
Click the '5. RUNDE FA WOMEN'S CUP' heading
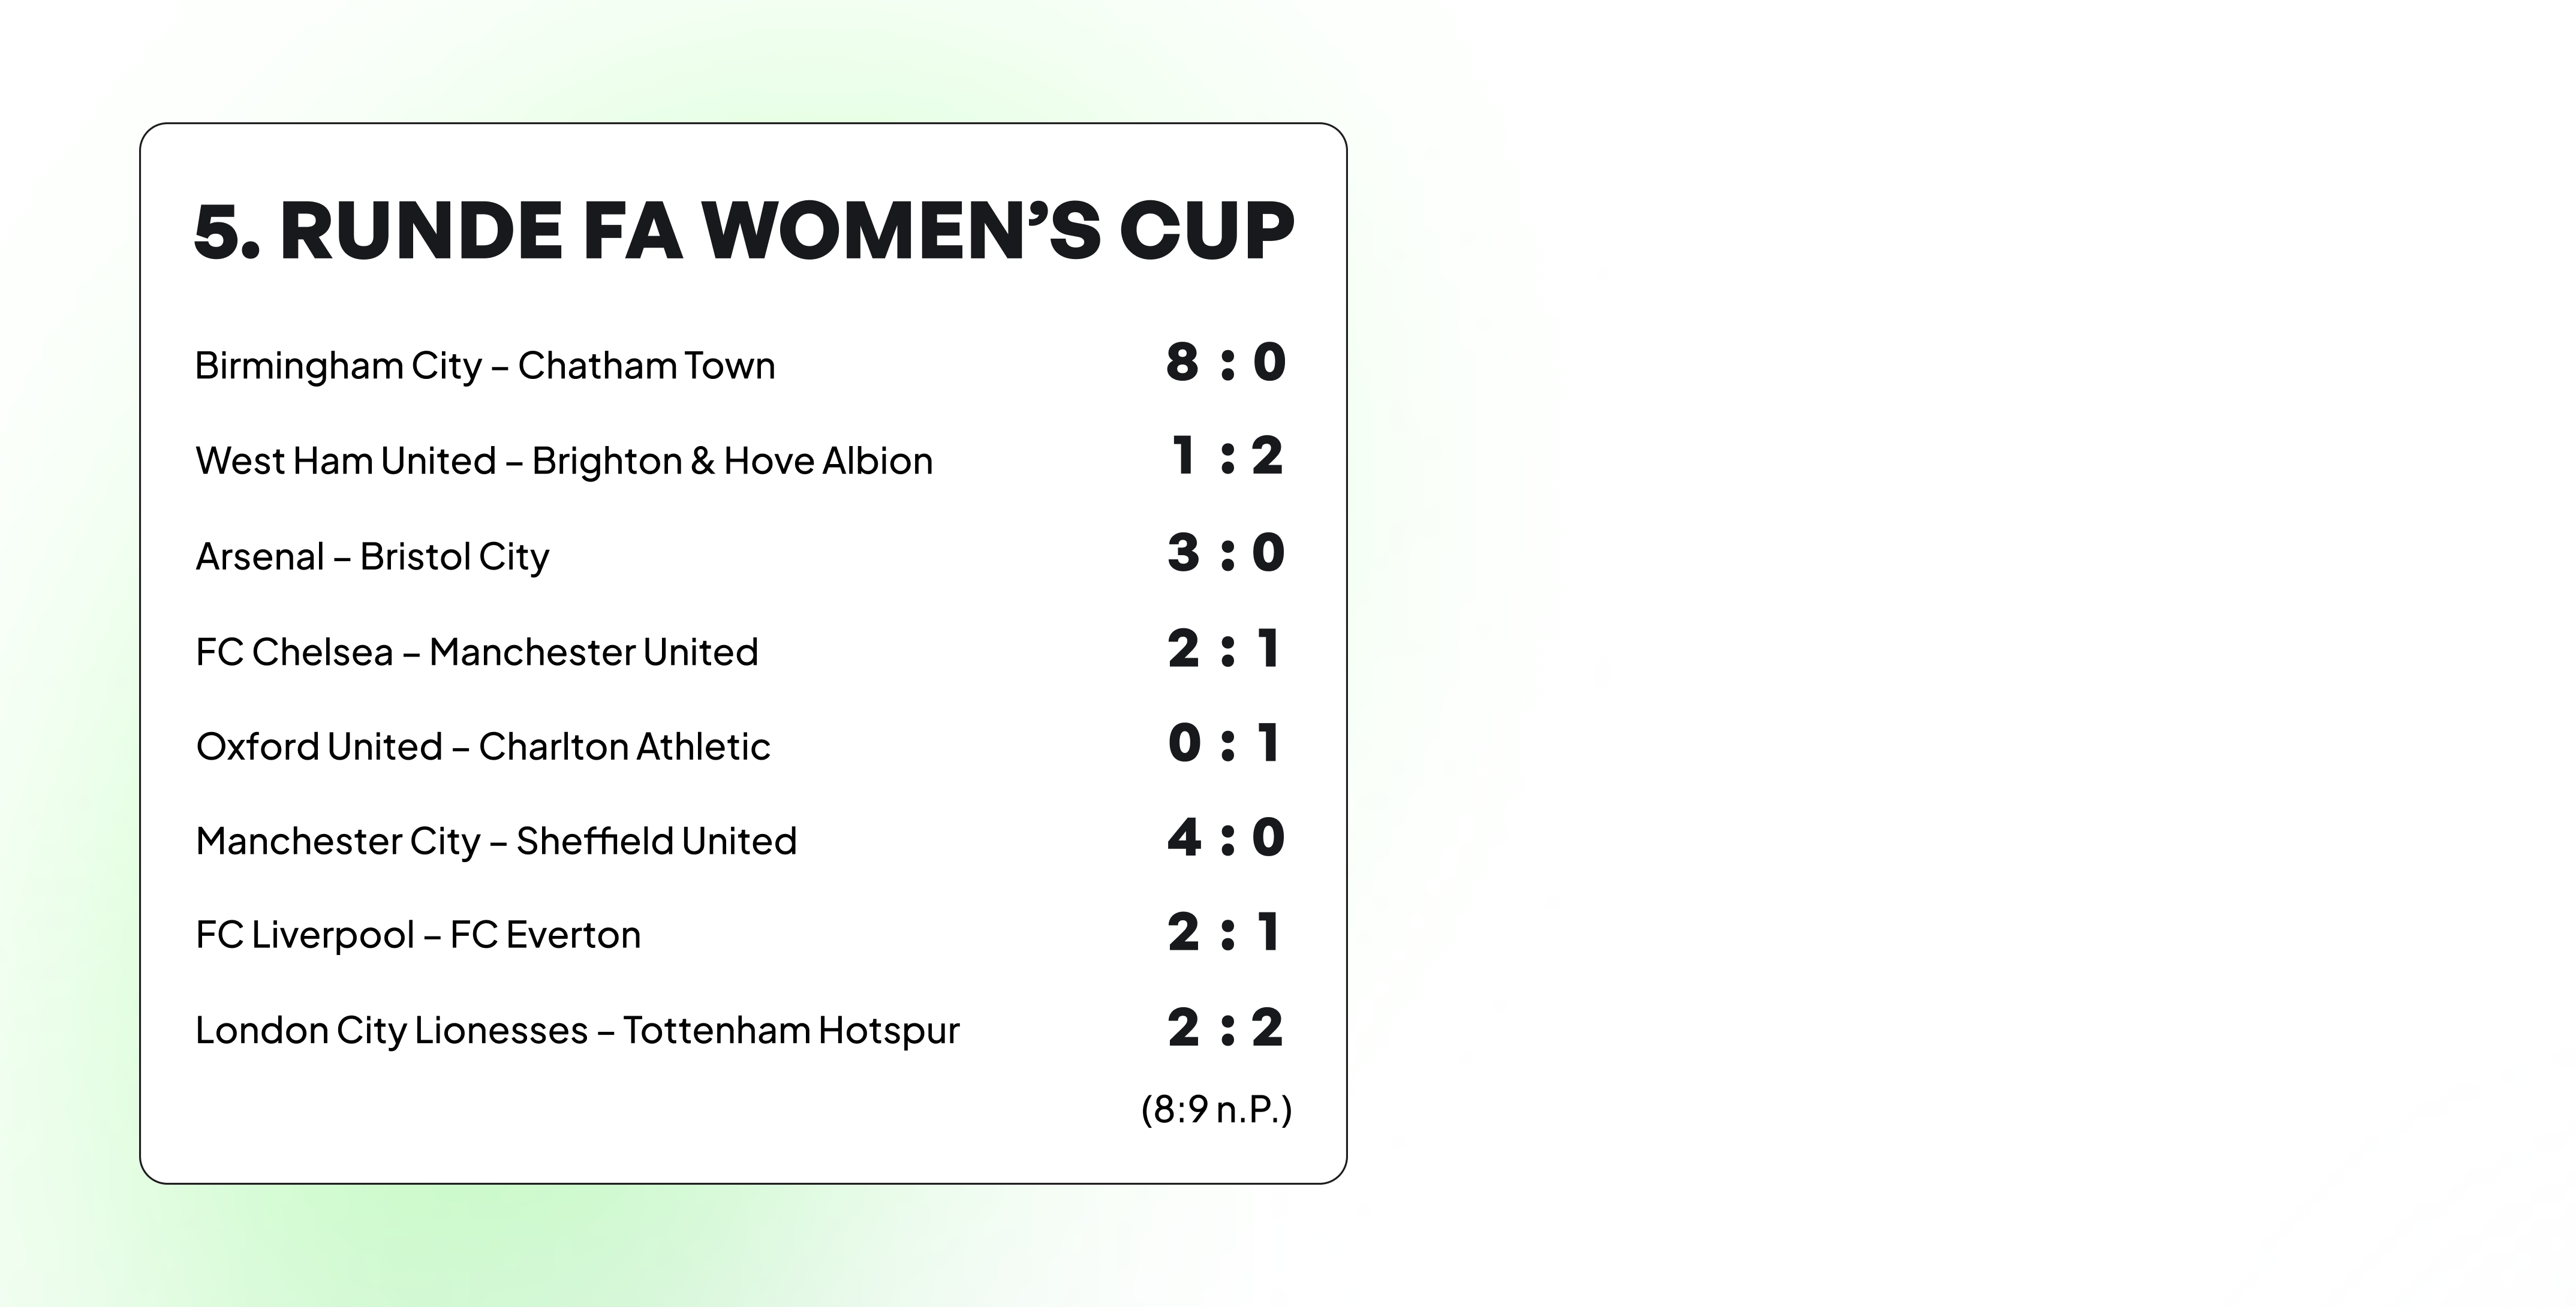744,231
